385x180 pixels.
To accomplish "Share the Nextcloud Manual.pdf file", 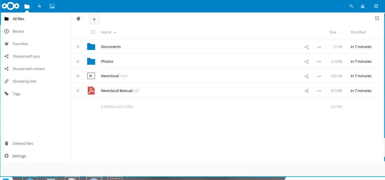I will click(x=307, y=91).
